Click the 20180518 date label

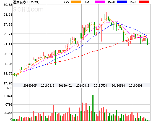[x=118, y=86]
